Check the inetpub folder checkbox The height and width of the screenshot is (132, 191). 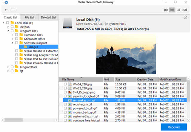(x=12, y=27)
